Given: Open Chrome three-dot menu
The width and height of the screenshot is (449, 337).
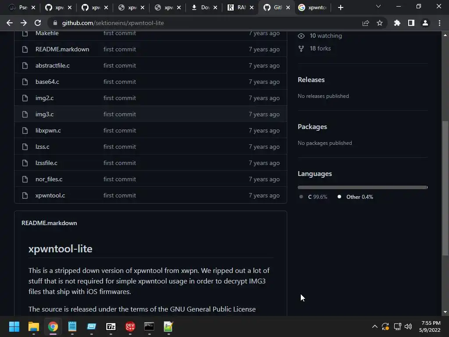Looking at the screenshot, I should tap(439, 23).
